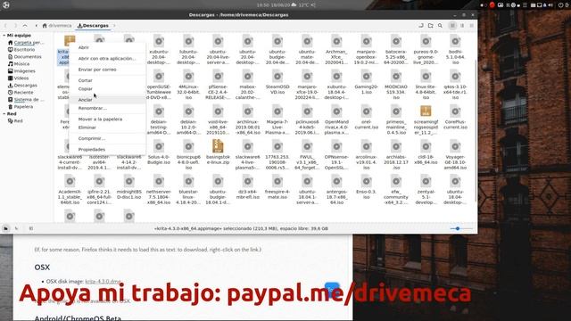The width and height of the screenshot is (571, 321).
Task: Choose Renombrar in the context menu
Action: [x=108, y=108]
